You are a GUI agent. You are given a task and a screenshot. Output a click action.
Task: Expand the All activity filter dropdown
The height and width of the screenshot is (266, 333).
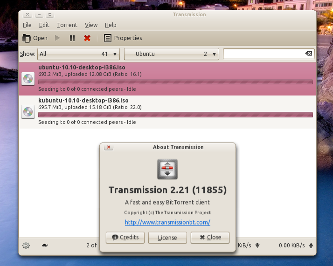(78, 54)
